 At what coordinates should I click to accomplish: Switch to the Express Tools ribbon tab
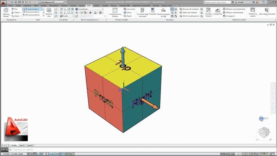[167, 6]
